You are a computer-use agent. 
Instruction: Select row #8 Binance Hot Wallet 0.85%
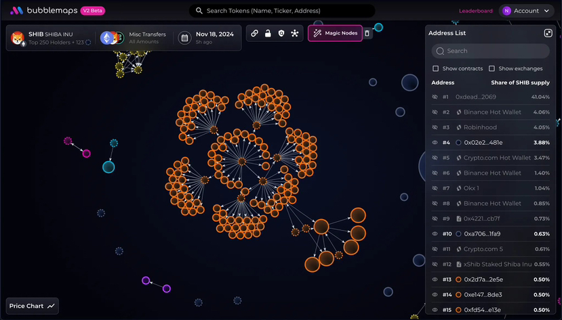490,204
